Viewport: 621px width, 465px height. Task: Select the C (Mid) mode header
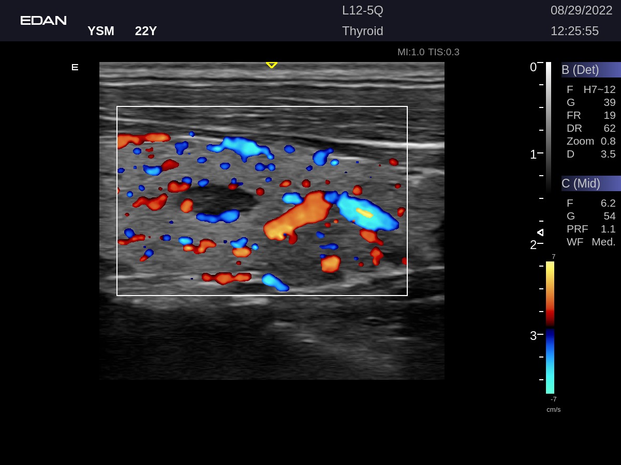tap(590, 183)
